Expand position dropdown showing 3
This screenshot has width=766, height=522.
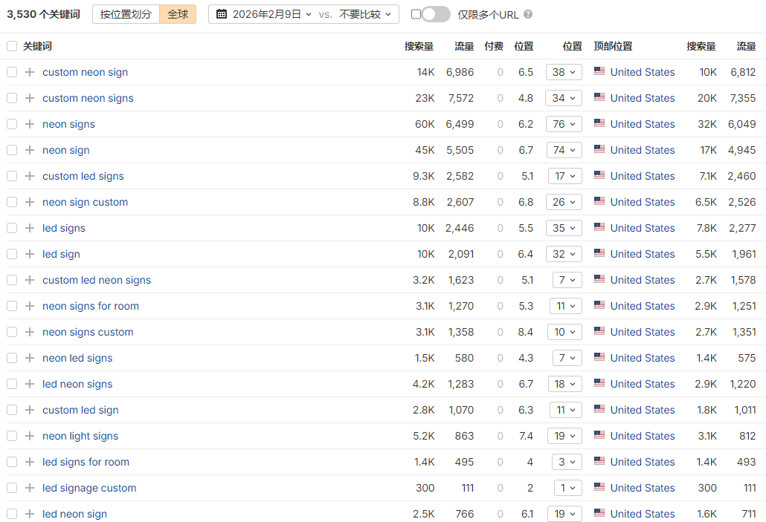pos(567,462)
